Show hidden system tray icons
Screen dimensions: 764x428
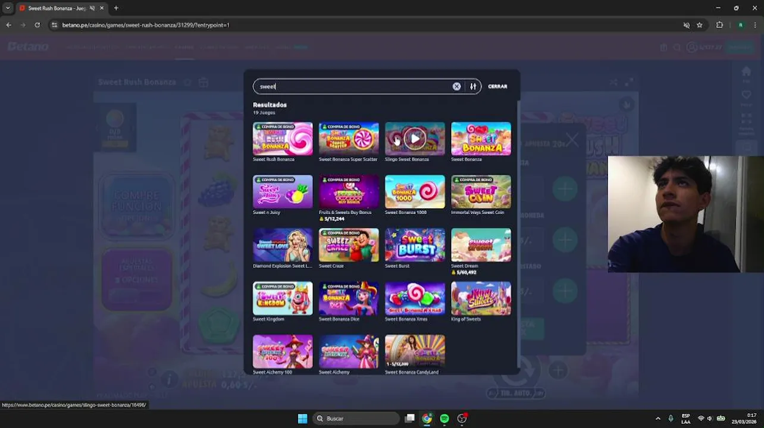click(657, 418)
